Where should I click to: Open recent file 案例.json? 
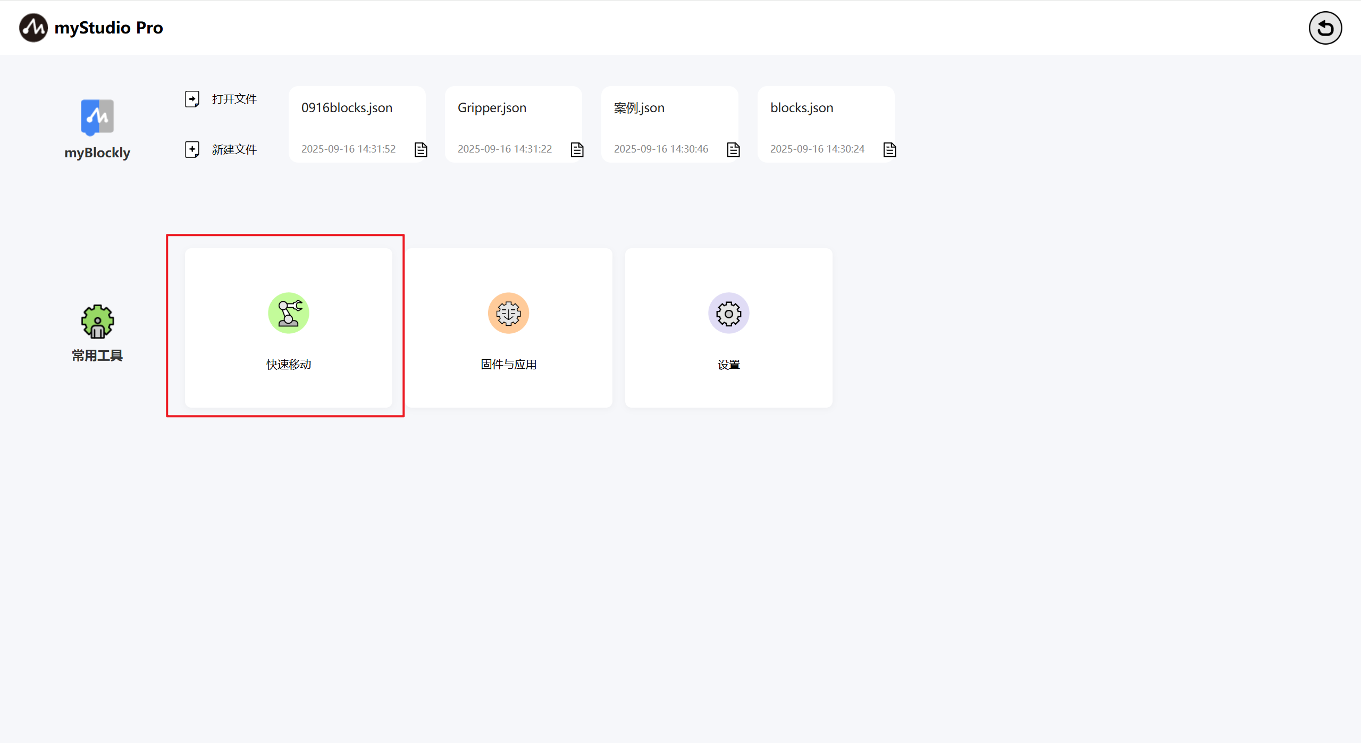click(x=639, y=108)
